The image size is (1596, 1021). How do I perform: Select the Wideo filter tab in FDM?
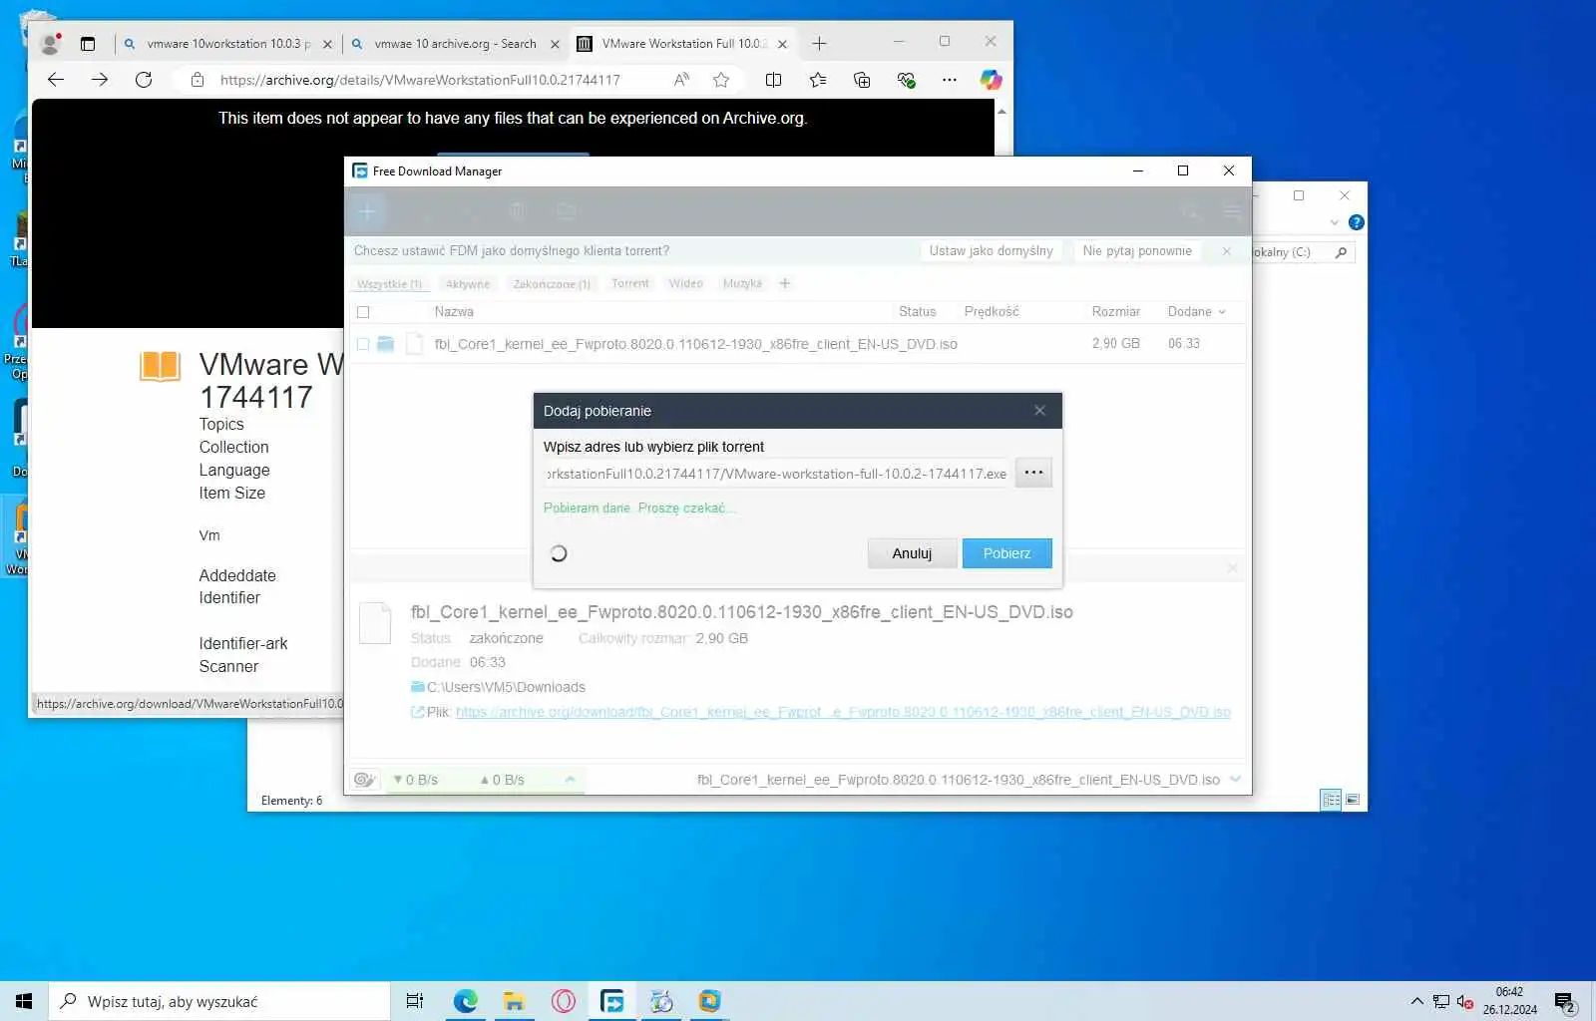point(685,284)
